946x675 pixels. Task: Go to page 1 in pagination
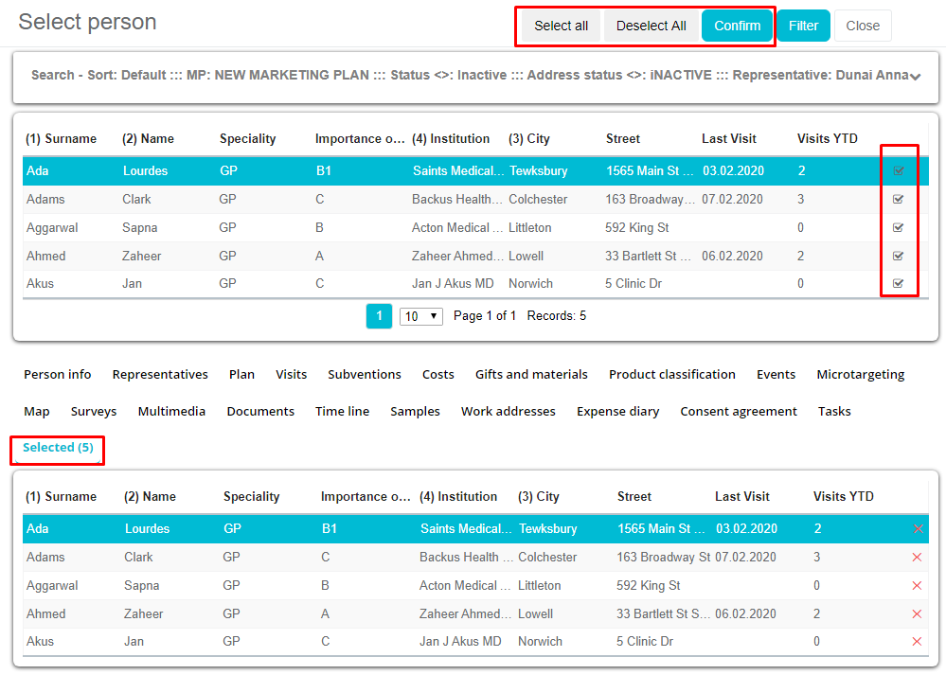[379, 316]
